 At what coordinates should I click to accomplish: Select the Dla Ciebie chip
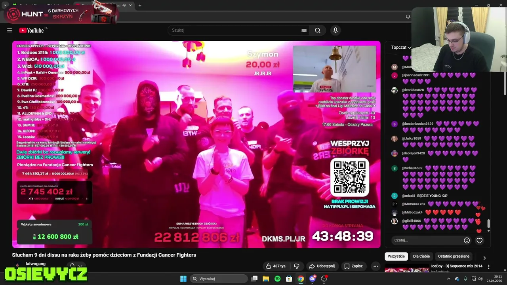click(421, 256)
